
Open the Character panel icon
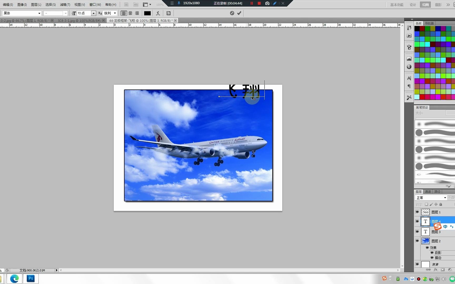(409, 78)
